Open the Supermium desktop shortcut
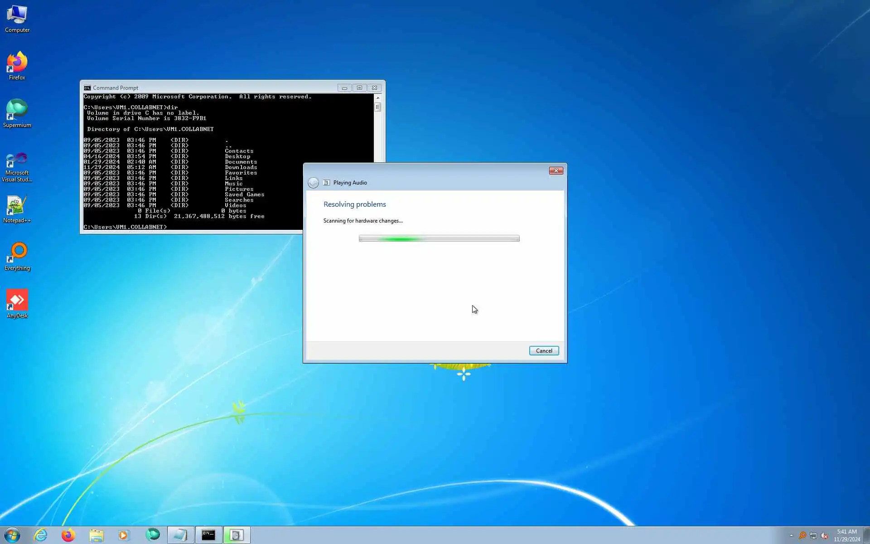Image resolution: width=870 pixels, height=544 pixels. pyautogui.click(x=17, y=113)
